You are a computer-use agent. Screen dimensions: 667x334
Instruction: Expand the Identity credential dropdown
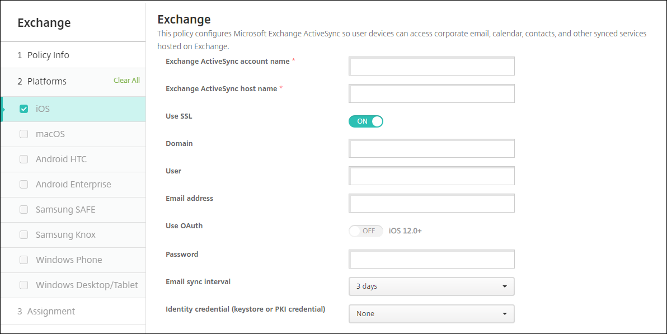coord(431,314)
